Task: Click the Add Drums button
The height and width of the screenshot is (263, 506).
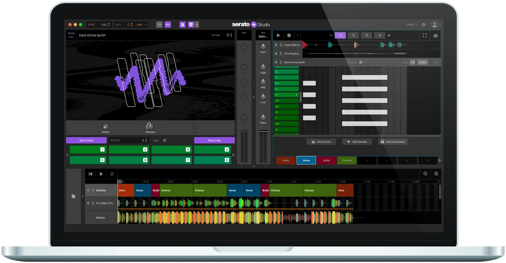Action: (321, 142)
